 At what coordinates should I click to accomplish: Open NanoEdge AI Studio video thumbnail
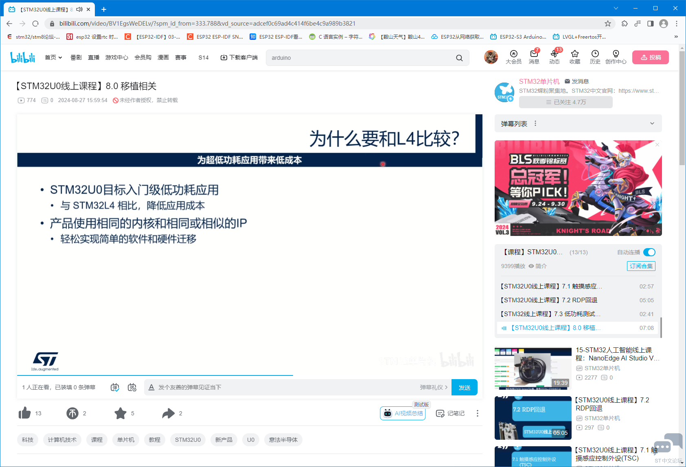click(533, 368)
